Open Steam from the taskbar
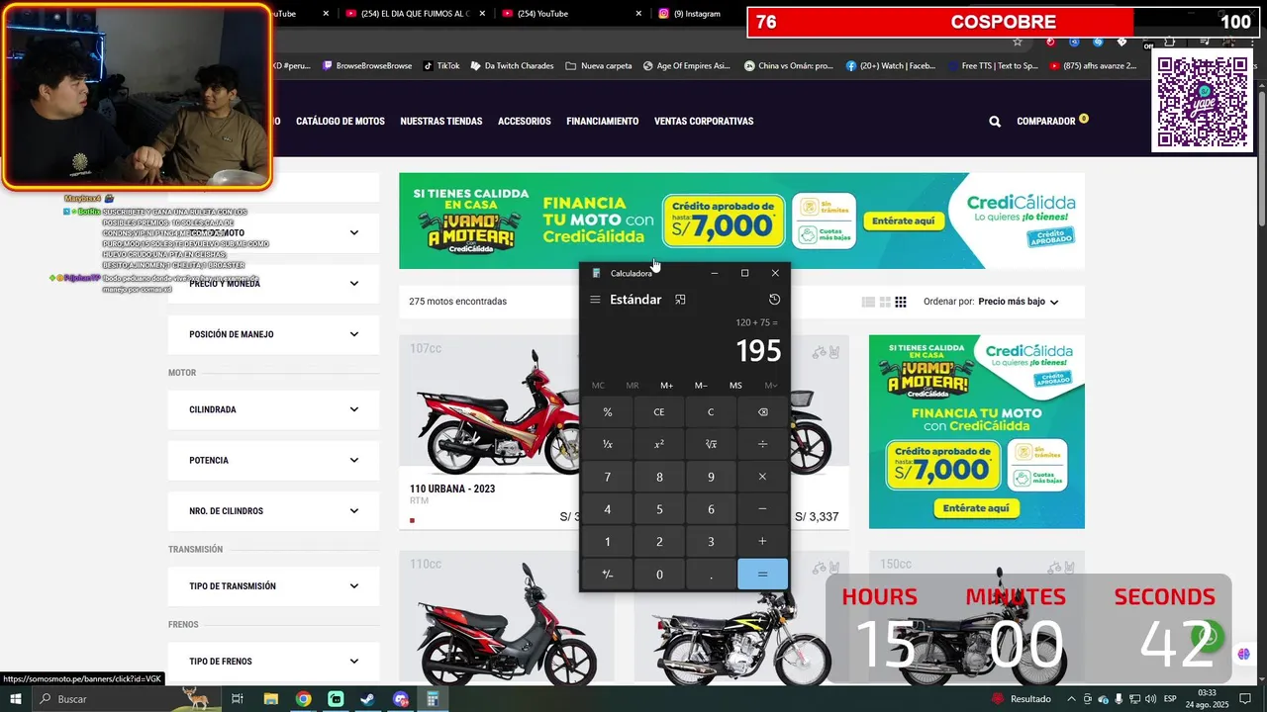1267x712 pixels. tap(367, 699)
